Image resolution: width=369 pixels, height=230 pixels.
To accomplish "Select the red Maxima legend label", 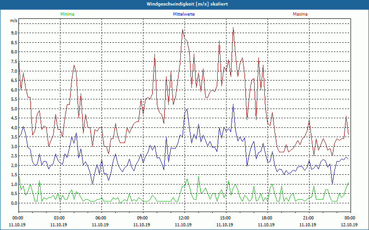I will click(300, 14).
